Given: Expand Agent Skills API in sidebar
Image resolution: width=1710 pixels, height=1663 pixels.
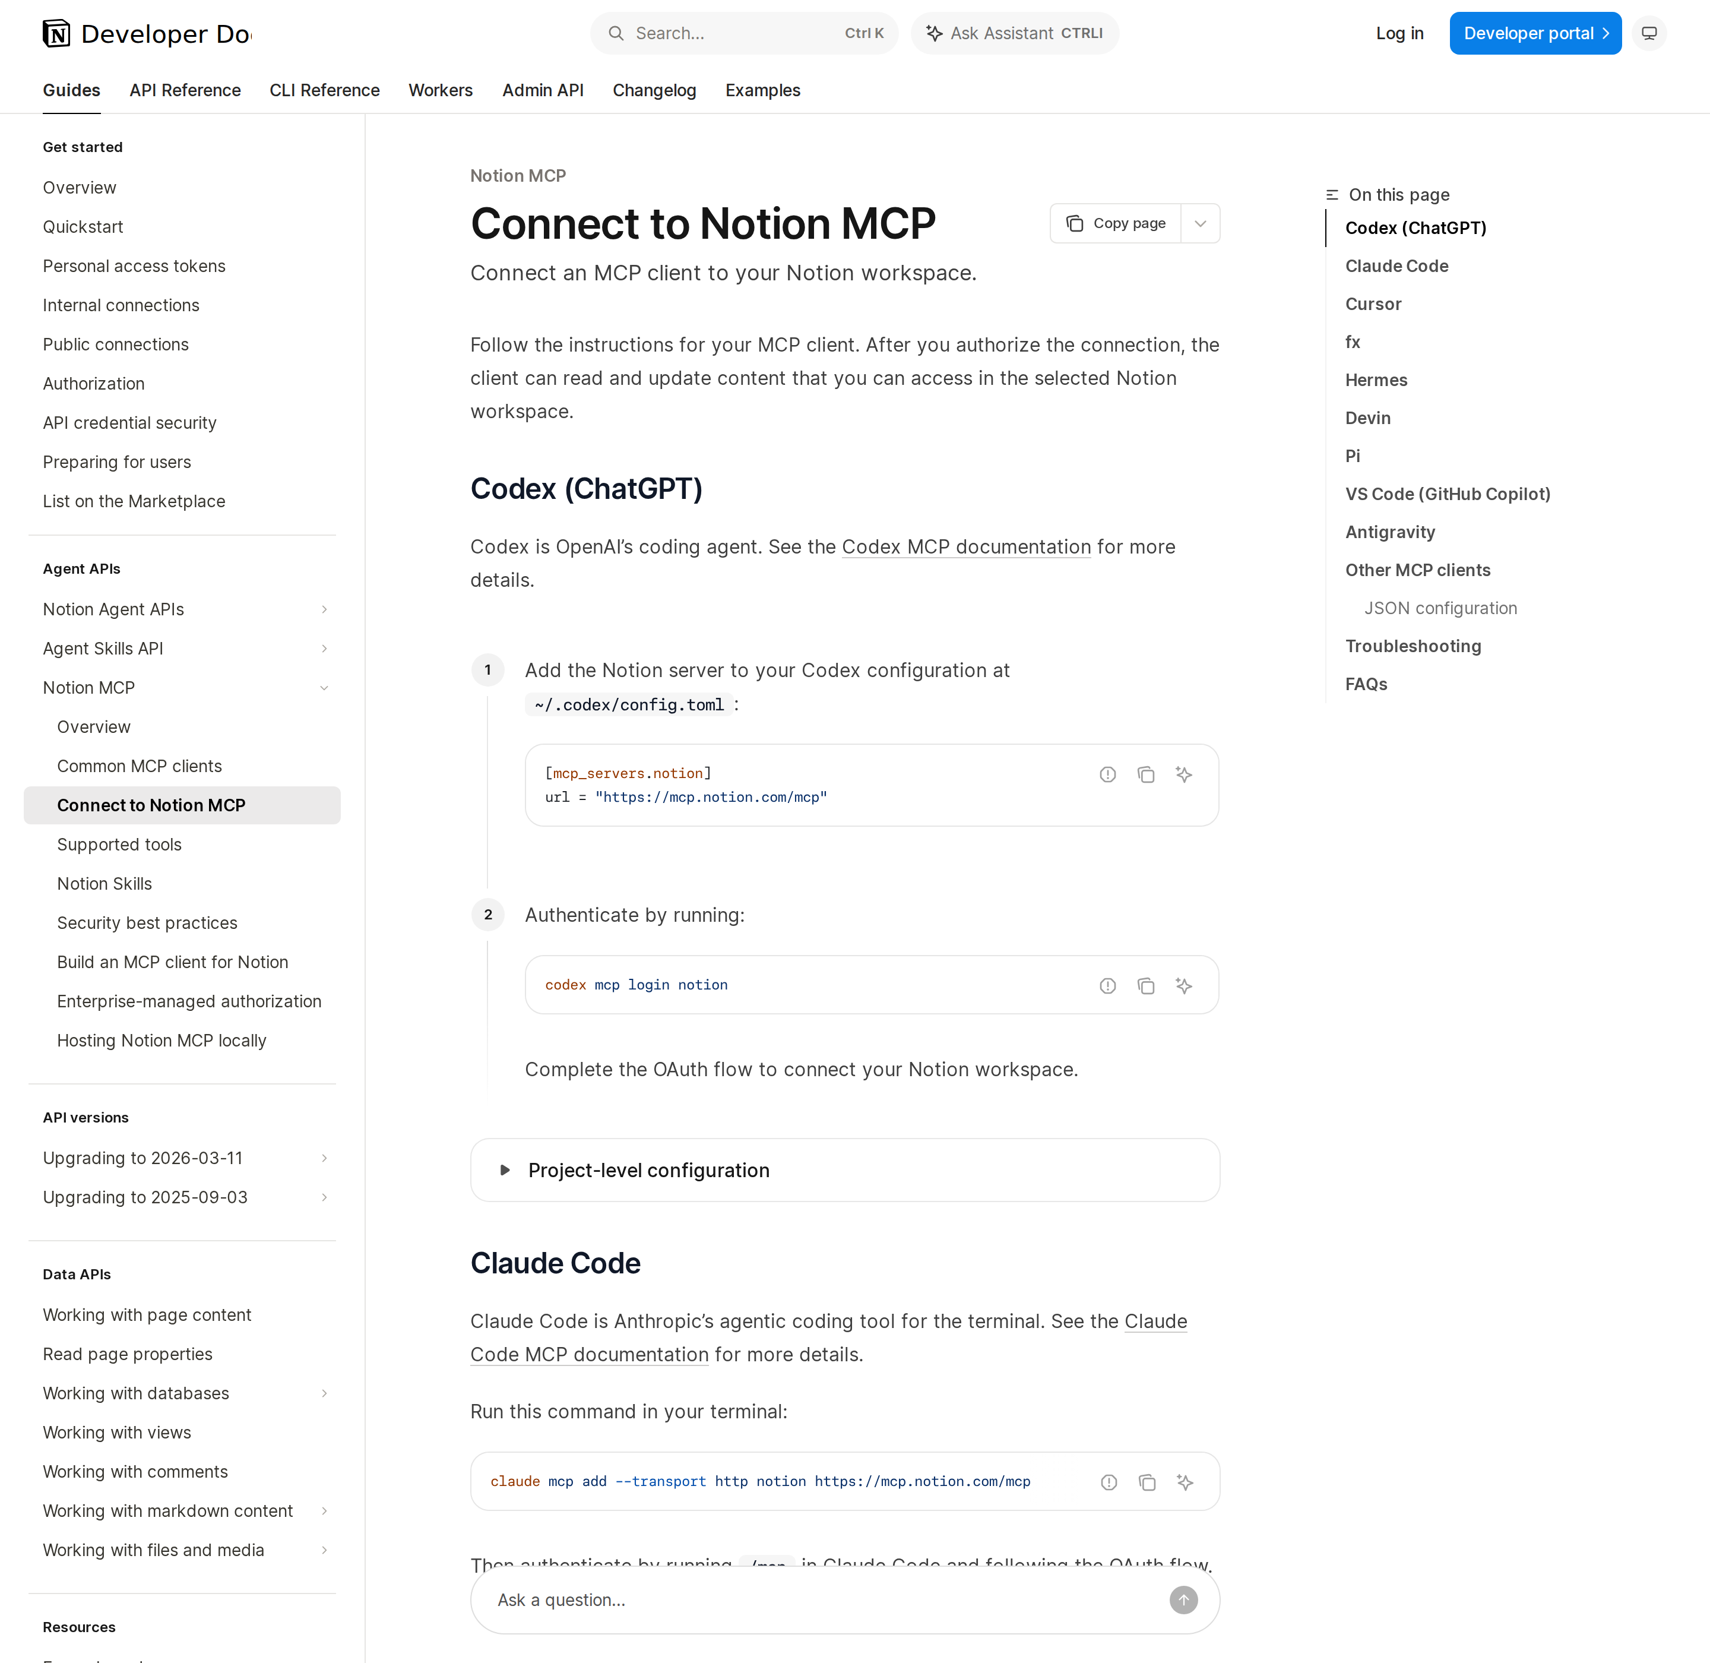Looking at the screenshot, I should point(324,649).
